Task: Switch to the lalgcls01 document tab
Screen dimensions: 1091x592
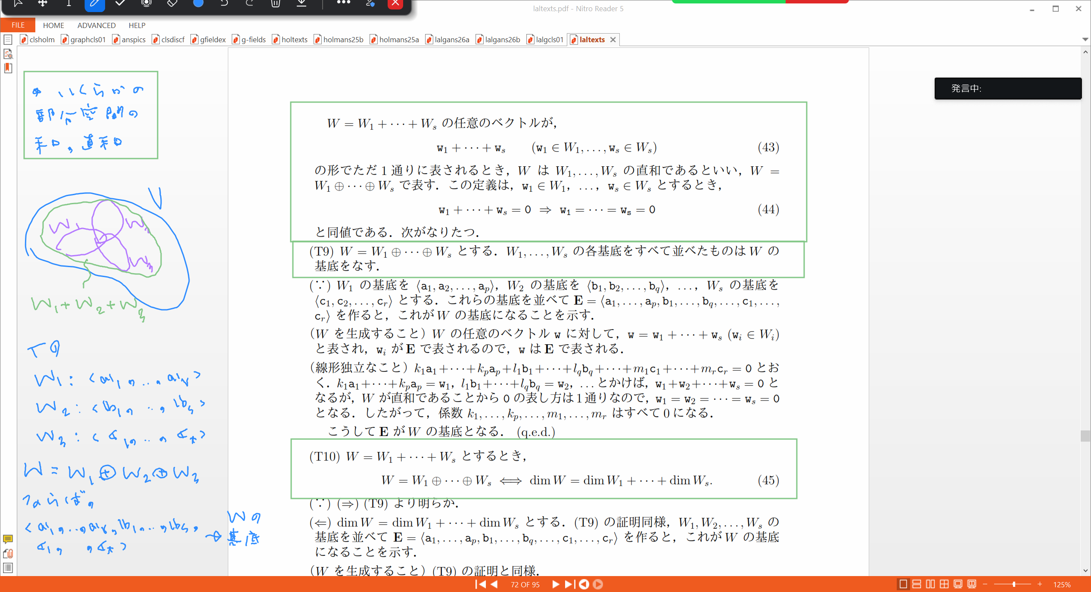Action: pos(546,40)
